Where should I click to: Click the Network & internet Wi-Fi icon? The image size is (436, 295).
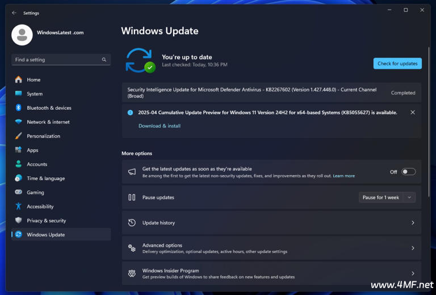(19, 122)
